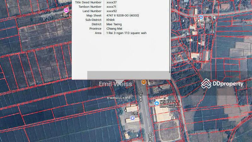Click the 'Map Sheet' label
Screen dimensions: 252x142
[94, 15]
